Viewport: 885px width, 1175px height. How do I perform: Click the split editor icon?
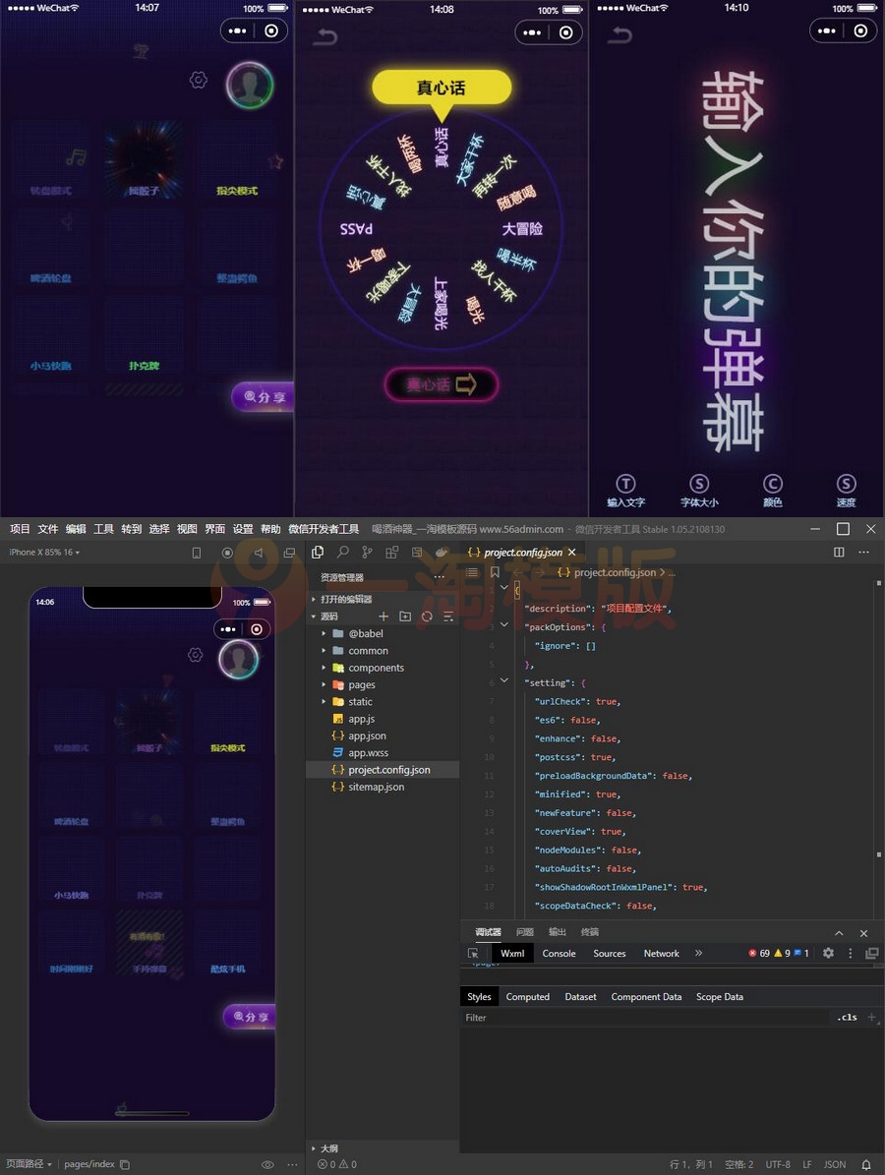(x=839, y=553)
